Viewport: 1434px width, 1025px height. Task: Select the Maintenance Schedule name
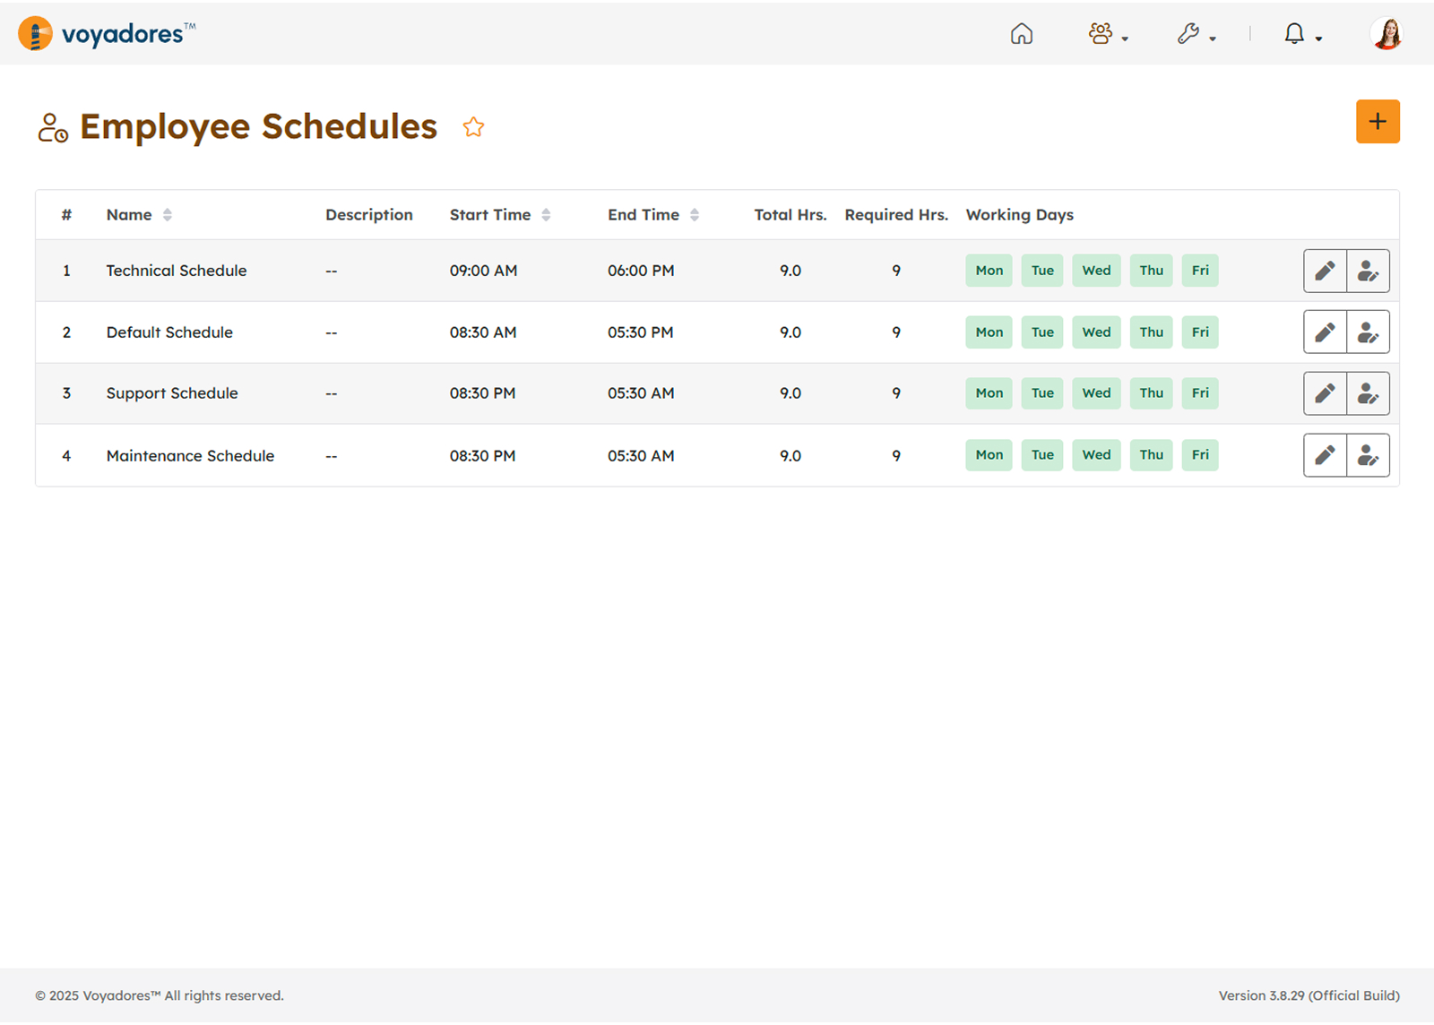click(x=190, y=455)
